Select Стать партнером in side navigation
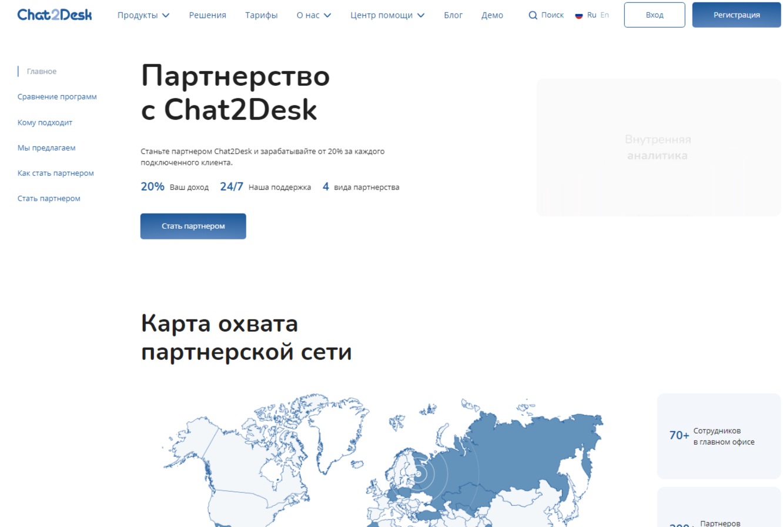The width and height of the screenshot is (783, 527). [x=49, y=199]
